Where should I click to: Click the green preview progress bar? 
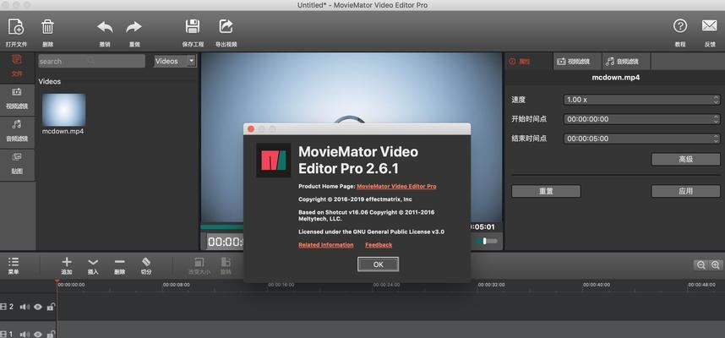[x=222, y=227]
